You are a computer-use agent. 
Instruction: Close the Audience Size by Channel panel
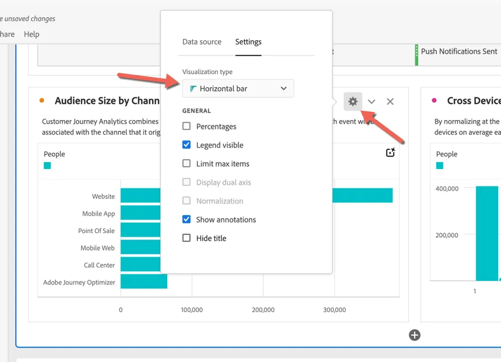(390, 101)
